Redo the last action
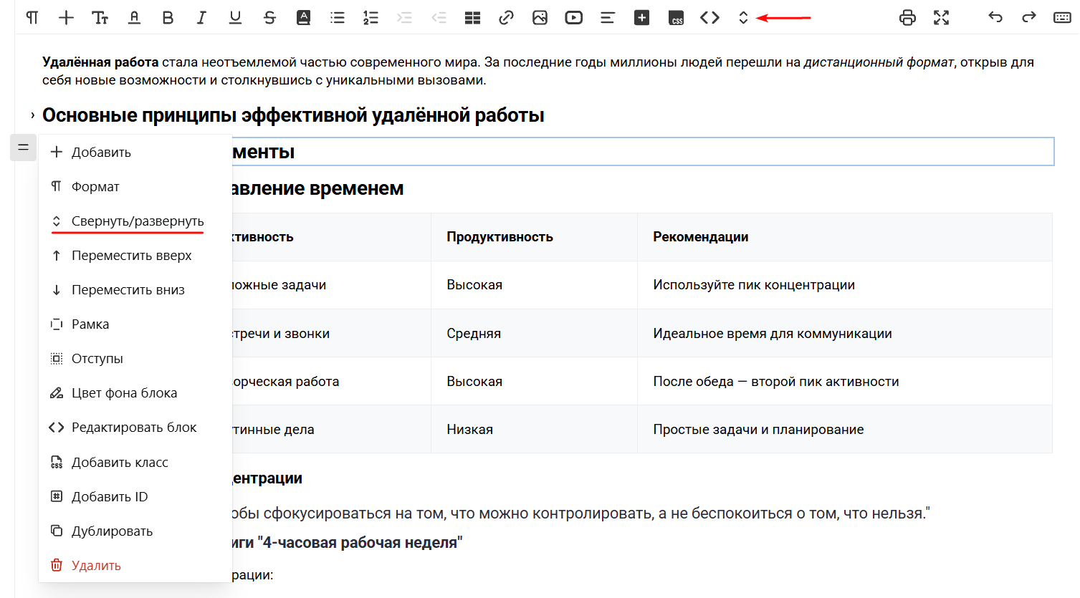The height and width of the screenshot is (598, 1080). pyautogui.click(x=1029, y=17)
